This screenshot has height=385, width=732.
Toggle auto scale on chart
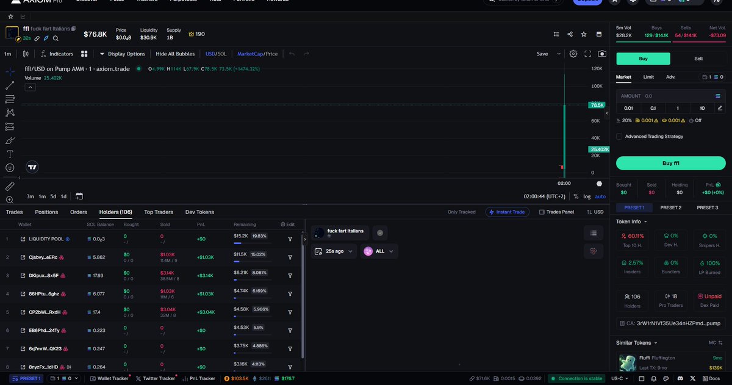[600, 196]
